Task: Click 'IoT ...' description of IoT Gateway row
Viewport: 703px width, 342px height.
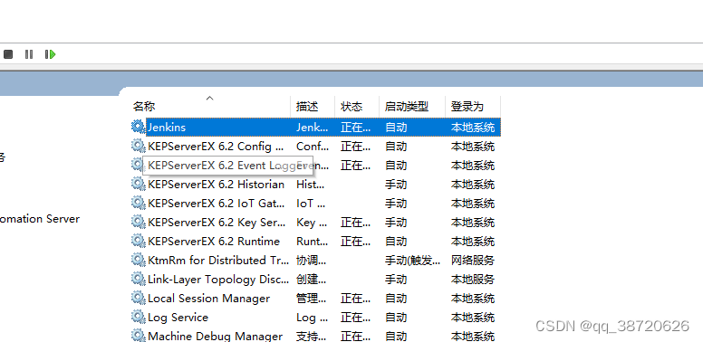Action: point(311,204)
